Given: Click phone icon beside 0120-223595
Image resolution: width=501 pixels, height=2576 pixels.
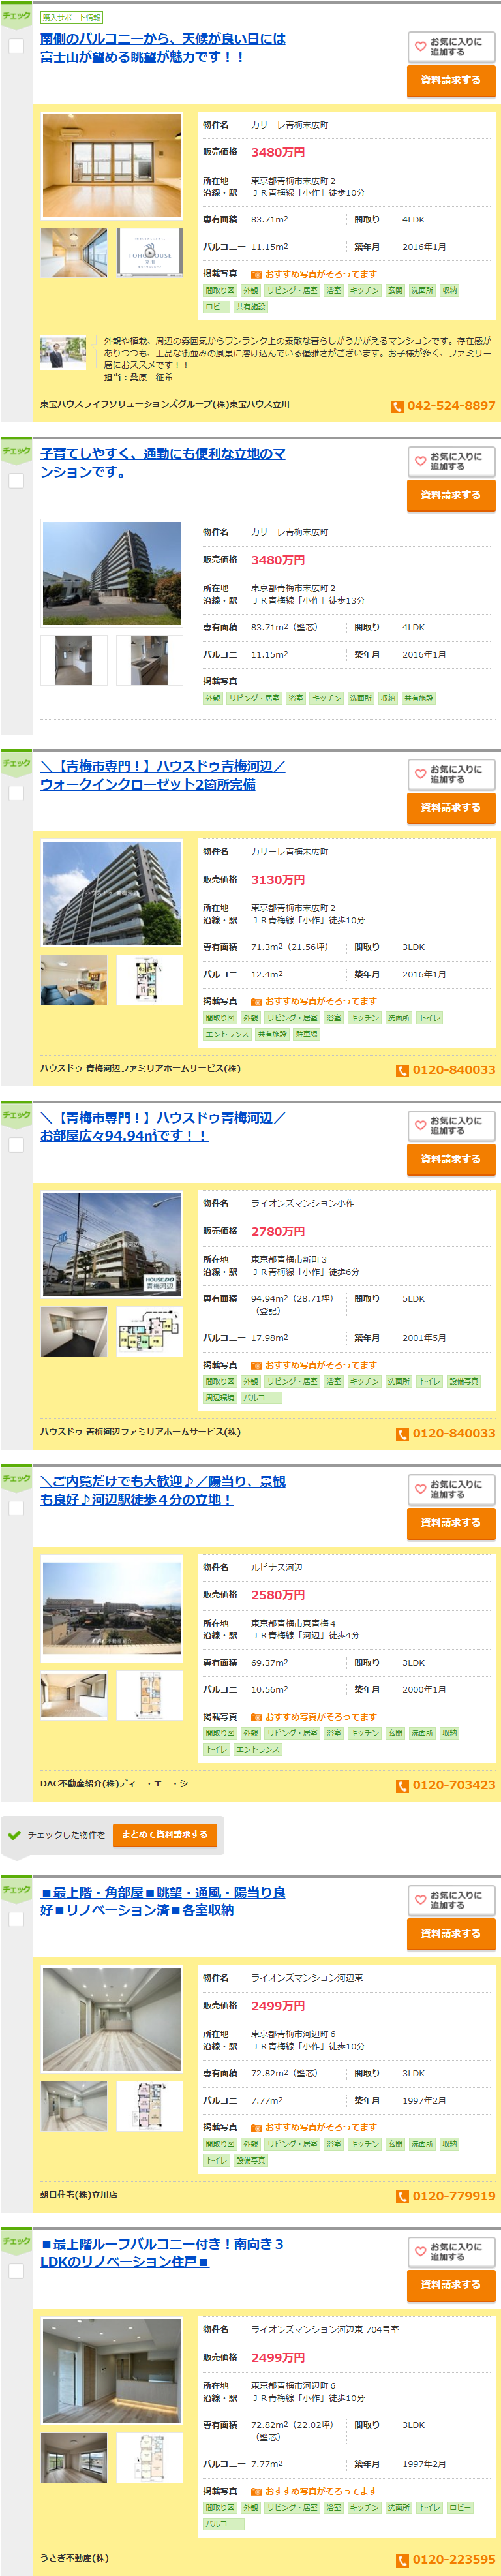Looking at the screenshot, I should (x=402, y=2560).
